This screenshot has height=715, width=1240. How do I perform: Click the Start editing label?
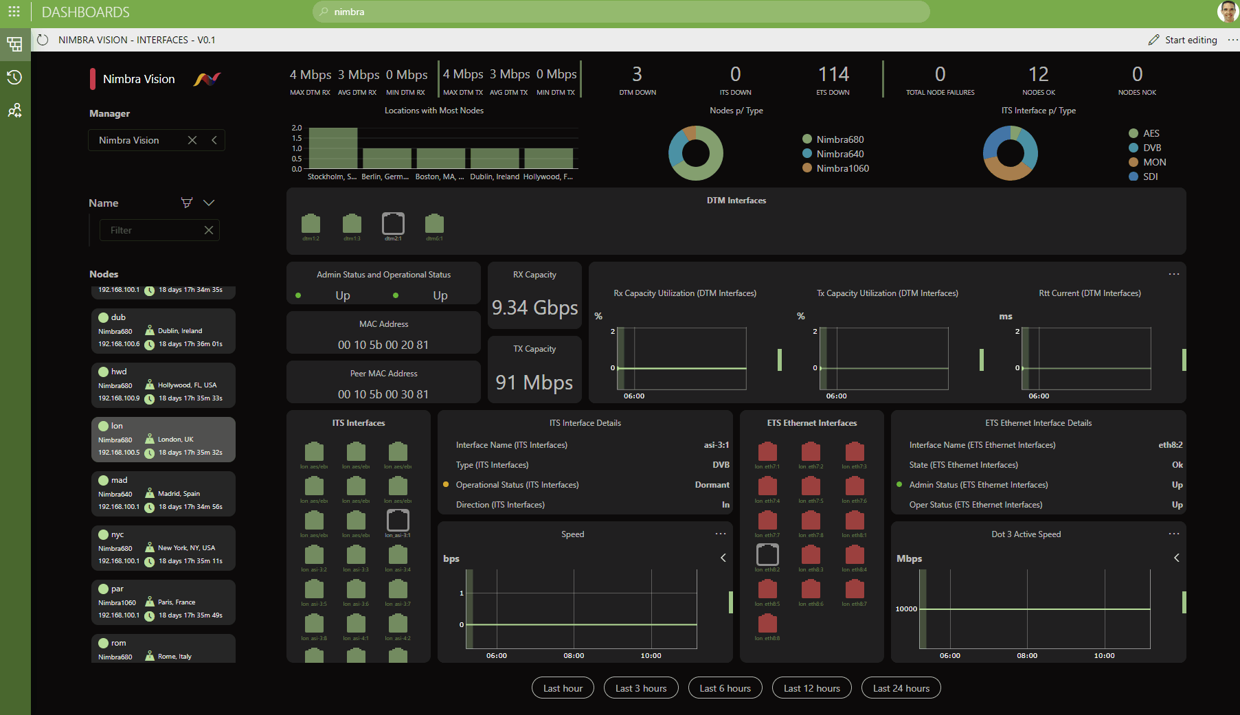pos(1191,40)
